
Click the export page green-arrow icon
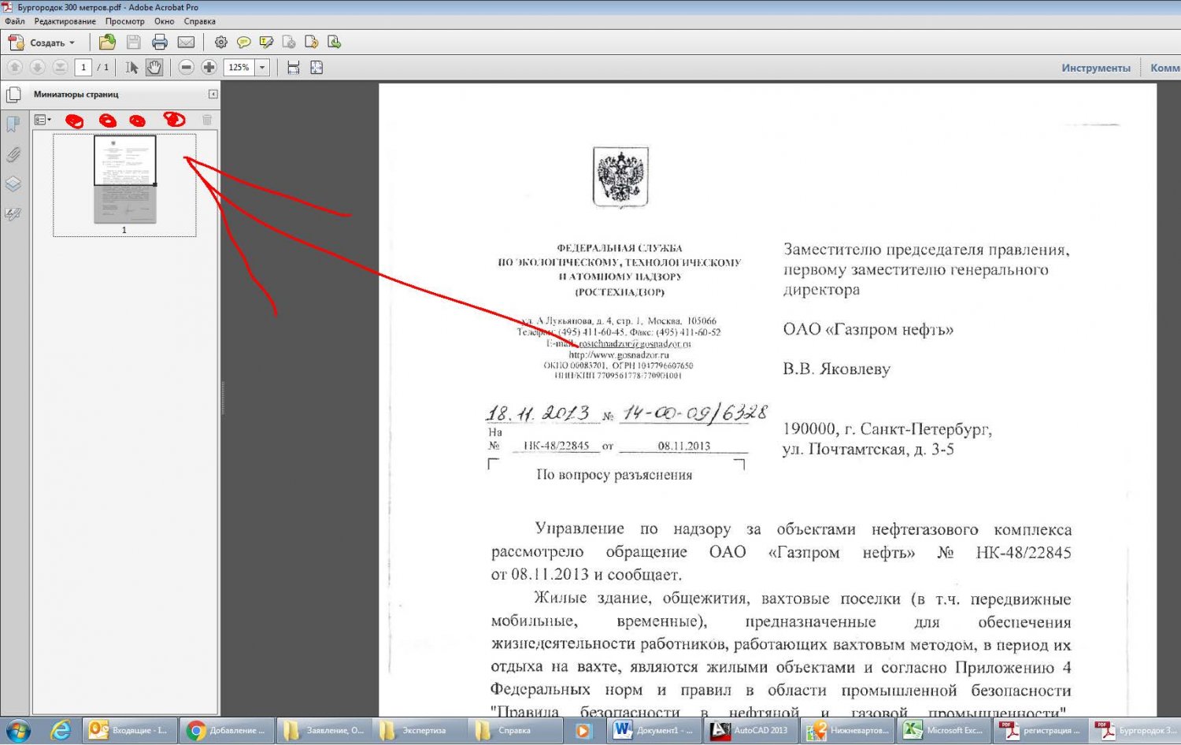(x=335, y=43)
